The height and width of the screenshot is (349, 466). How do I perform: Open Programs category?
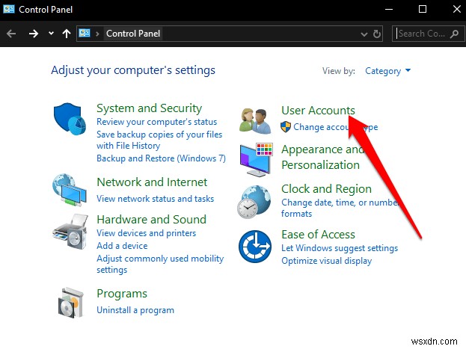click(x=122, y=294)
